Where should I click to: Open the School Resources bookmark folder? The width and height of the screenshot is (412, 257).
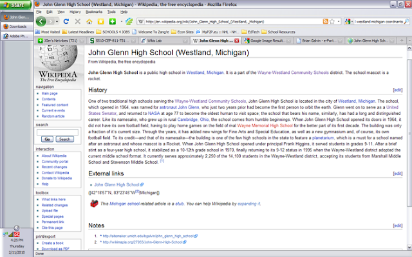278,32
